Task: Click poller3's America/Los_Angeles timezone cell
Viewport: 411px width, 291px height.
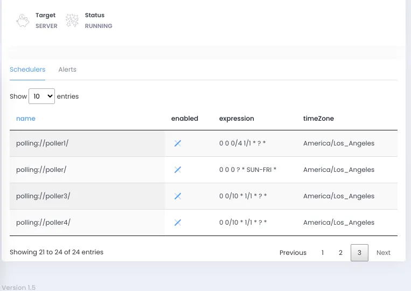Action: (x=339, y=196)
